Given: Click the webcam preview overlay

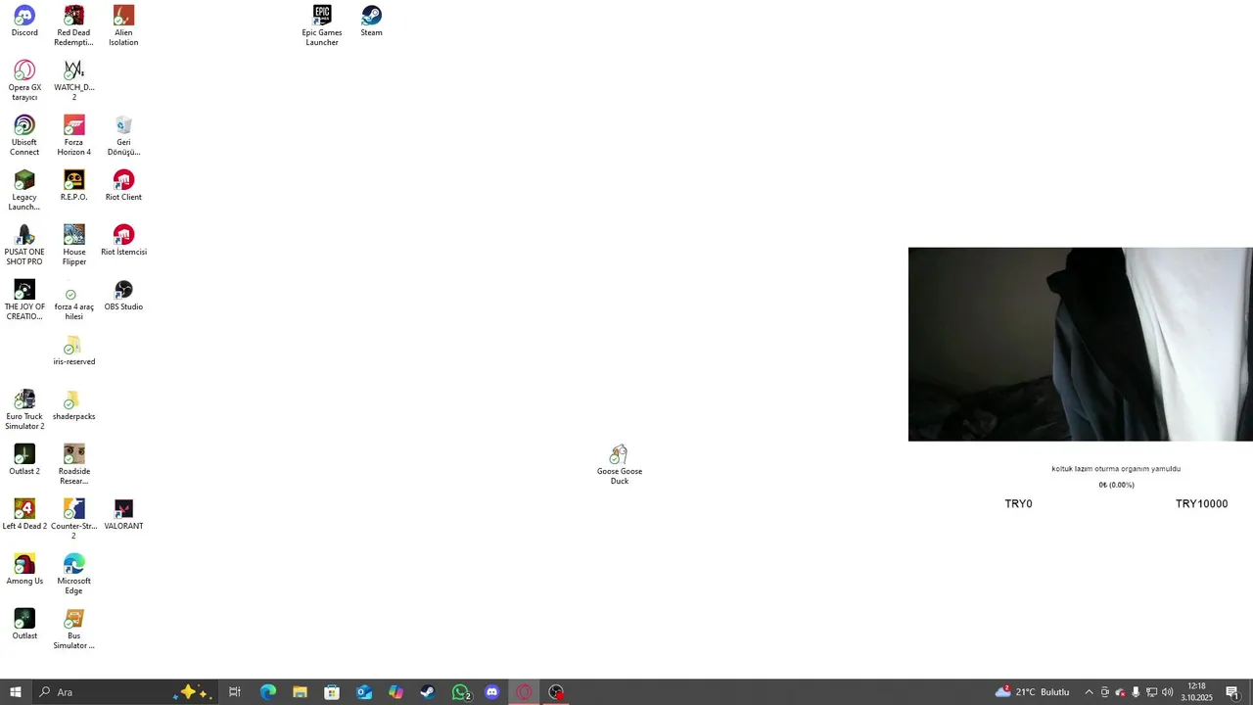Looking at the screenshot, I should [1081, 345].
